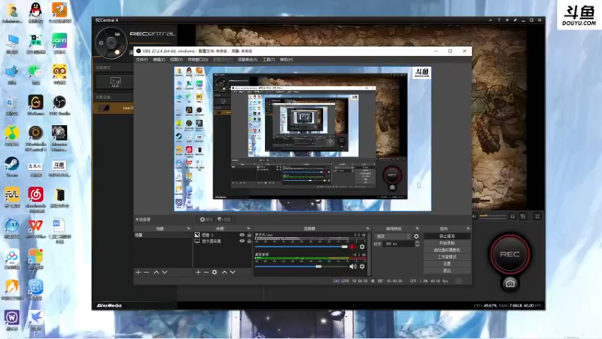Toggle fullscreen preview icon in RECentral
The image size is (602, 339).
click(x=537, y=216)
